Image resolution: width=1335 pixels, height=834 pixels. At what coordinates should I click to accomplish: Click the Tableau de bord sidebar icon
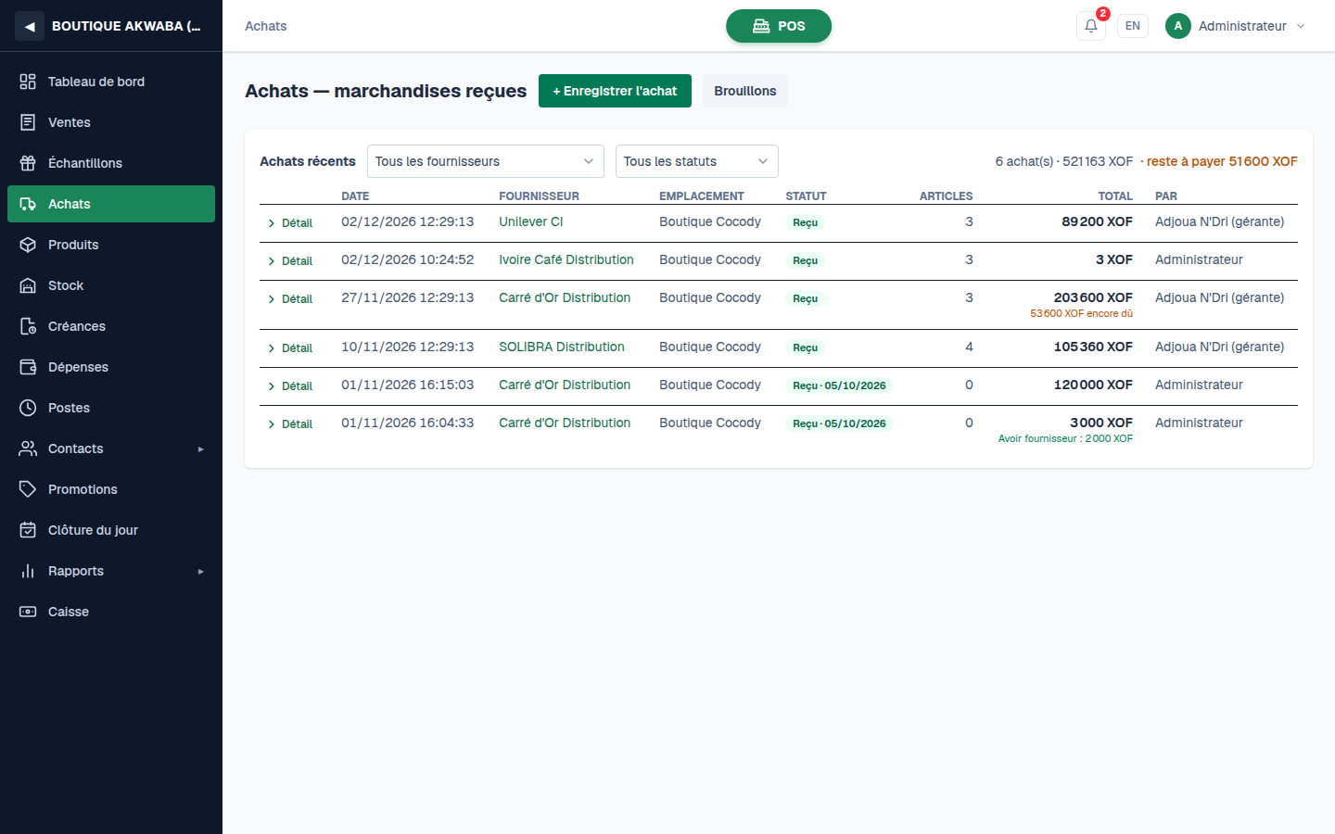tap(28, 82)
